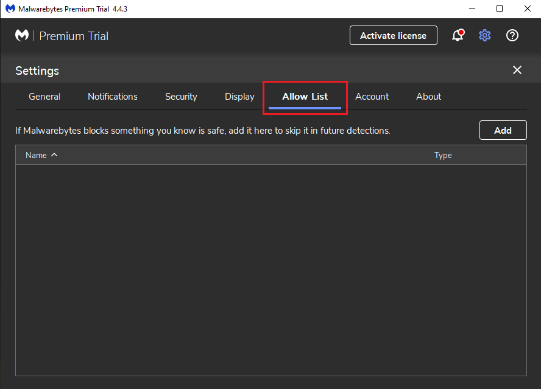Open the notifications bell icon
Viewport: 541px width, 389px height.
click(x=458, y=35)
